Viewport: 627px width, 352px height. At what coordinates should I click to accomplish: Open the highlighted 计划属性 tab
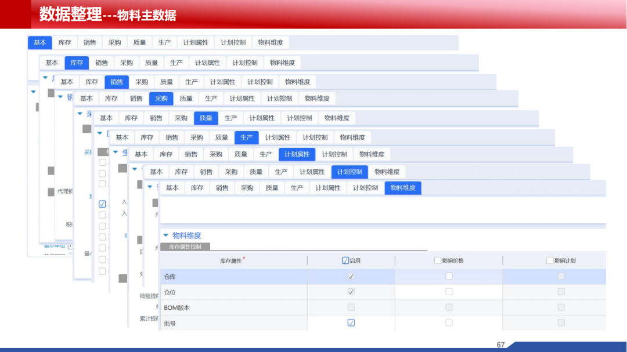point(297,154)
